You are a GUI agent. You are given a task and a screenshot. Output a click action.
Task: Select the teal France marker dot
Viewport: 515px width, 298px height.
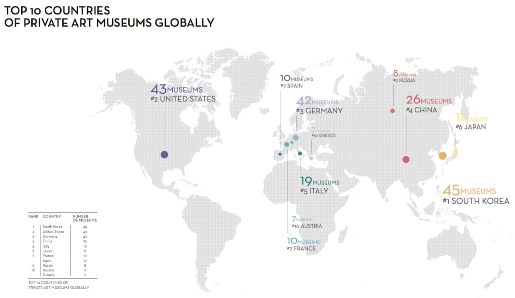click(x=287, y=144)
